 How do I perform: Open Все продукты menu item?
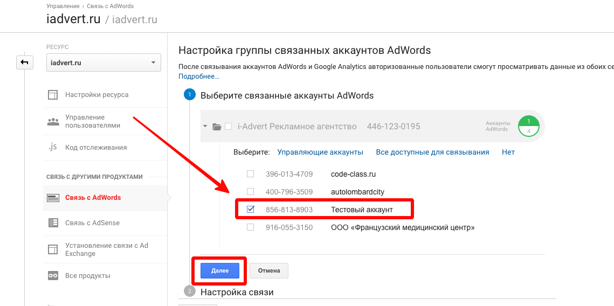(88, 276)
